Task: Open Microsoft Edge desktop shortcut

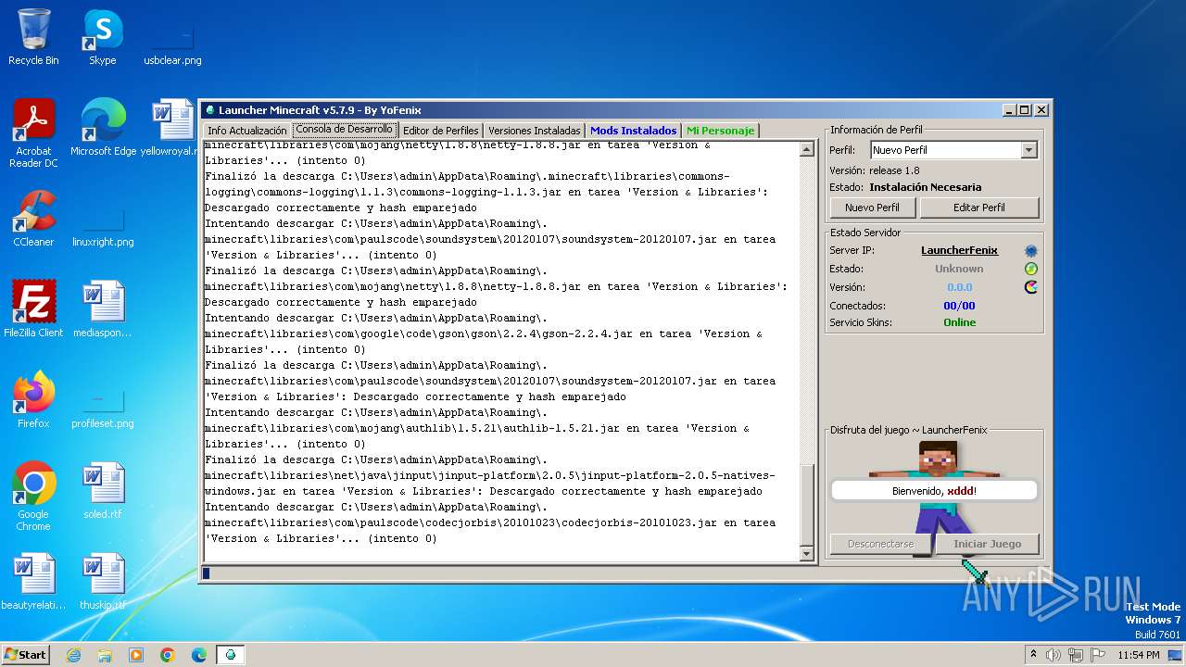Action: [103, 128]
